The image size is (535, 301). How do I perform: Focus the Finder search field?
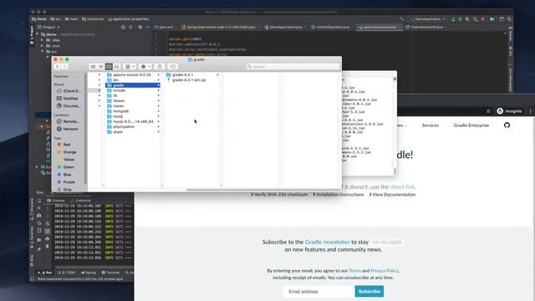[x=293, y=67]
